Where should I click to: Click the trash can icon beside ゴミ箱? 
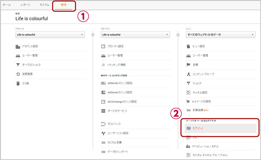pyautogui.click(x=18, y=83)
